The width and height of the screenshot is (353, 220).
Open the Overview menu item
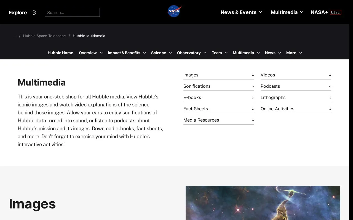88,53
